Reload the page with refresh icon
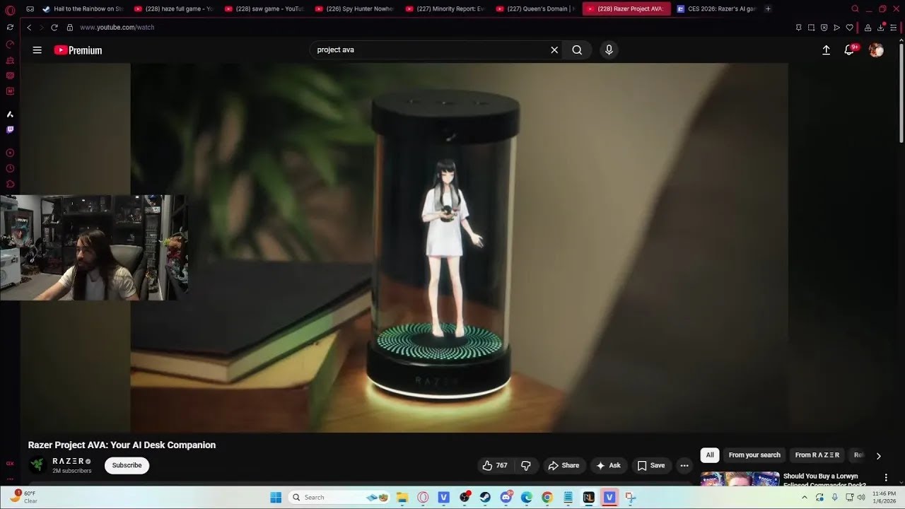 [54, 28]
